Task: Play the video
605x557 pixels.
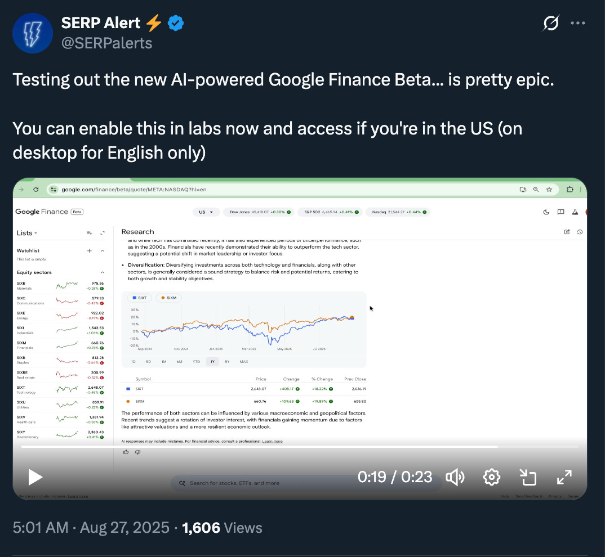Action: click(35, 477)
